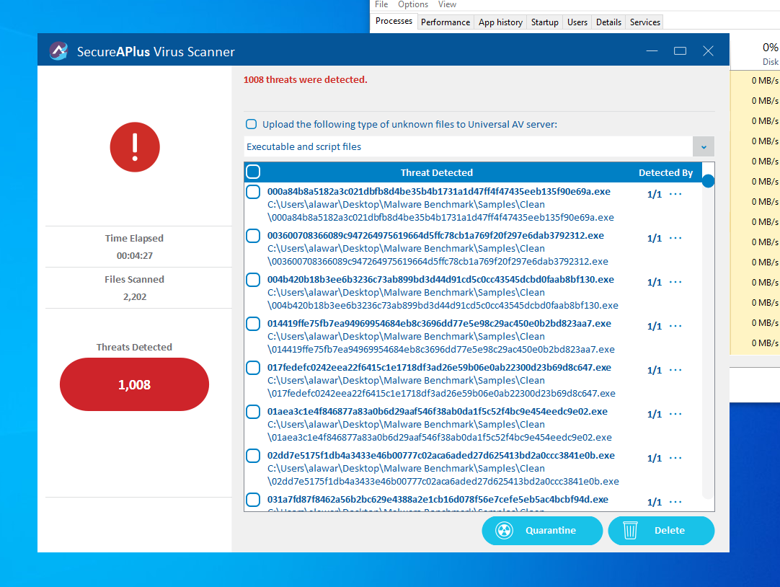The height and width of the screenshot is (587, 780).
Task: Open the View menu in Task Manager
Action: 447,4
